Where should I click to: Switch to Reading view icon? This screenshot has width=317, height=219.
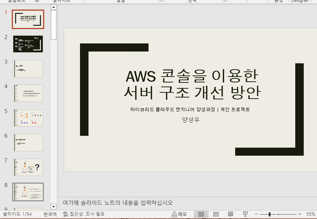click(230, 214)
